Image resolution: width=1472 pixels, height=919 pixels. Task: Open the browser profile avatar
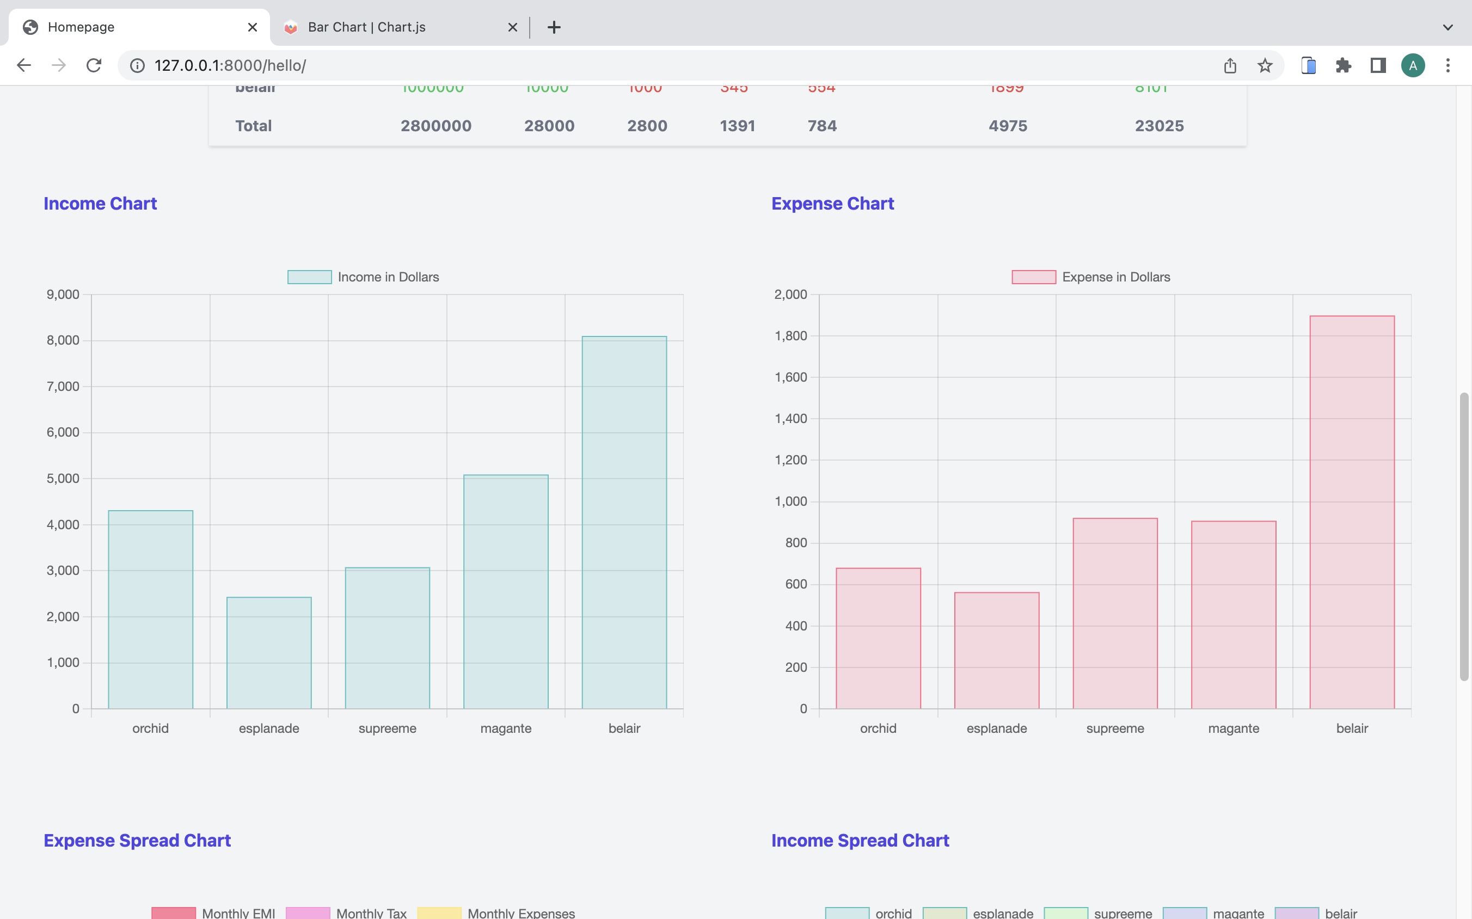[1414, 65]
